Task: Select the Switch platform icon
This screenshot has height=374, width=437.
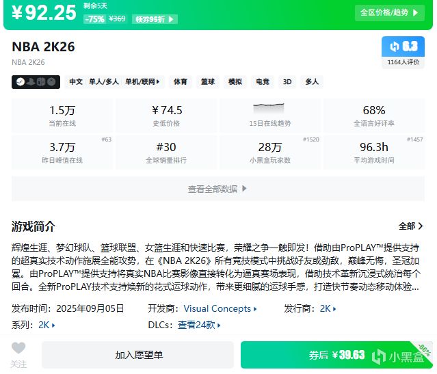Action: [x=41, y=82]
